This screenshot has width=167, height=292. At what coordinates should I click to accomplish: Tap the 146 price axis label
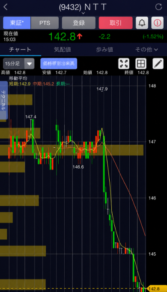[152, 198]
